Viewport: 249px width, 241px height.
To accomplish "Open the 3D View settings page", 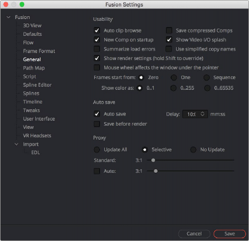I will pyautogui.click(x=32, y=26).
